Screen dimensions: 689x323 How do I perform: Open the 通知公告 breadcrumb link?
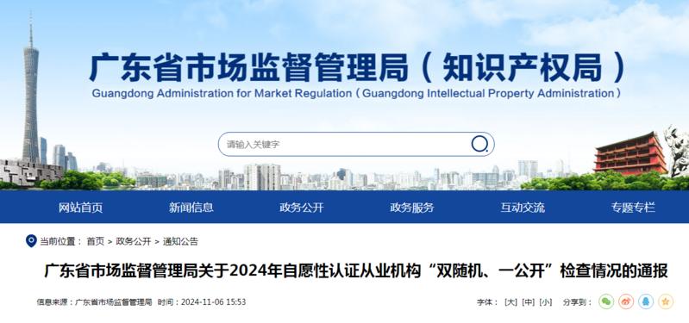180,241
